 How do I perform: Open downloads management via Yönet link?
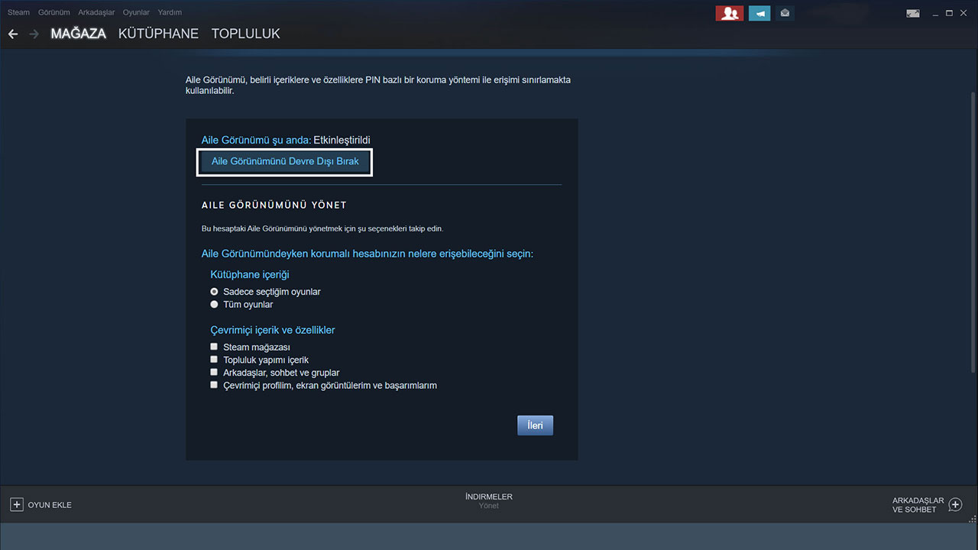[x=488, y=505]
